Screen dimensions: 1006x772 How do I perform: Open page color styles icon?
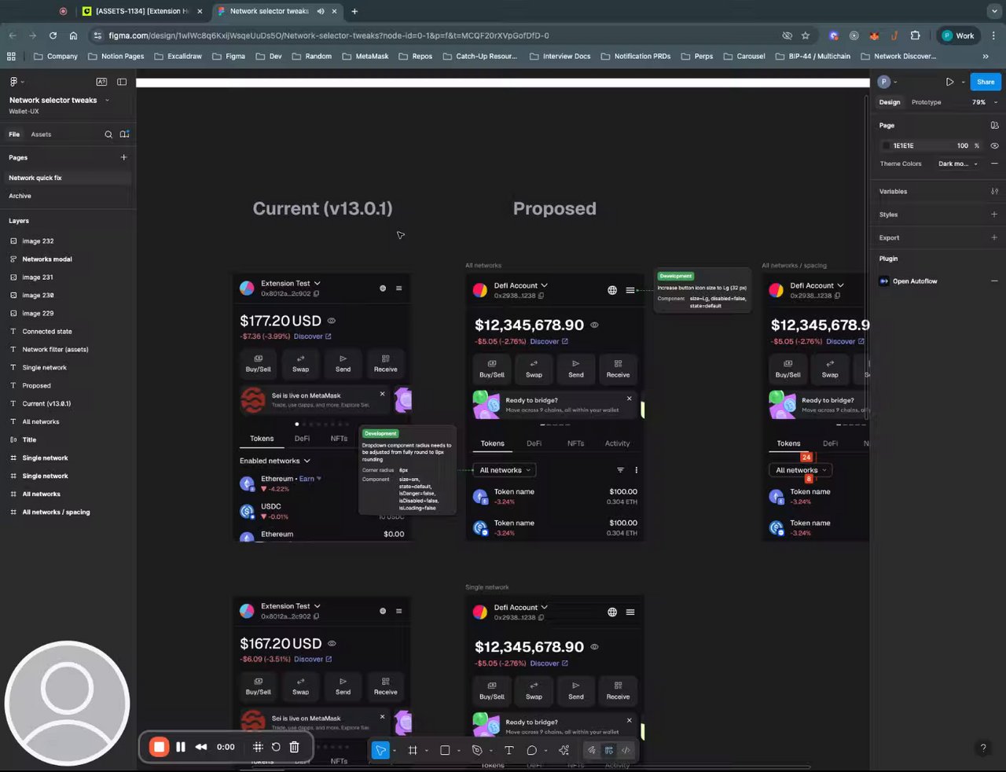(x=994, y=125)
